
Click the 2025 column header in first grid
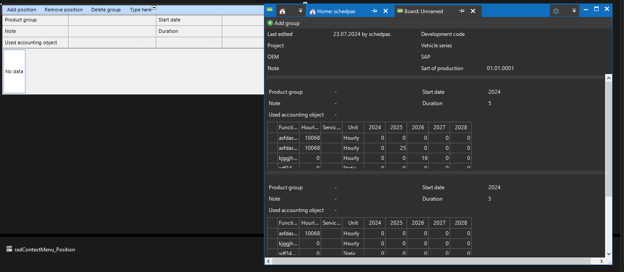pos(396,127)
